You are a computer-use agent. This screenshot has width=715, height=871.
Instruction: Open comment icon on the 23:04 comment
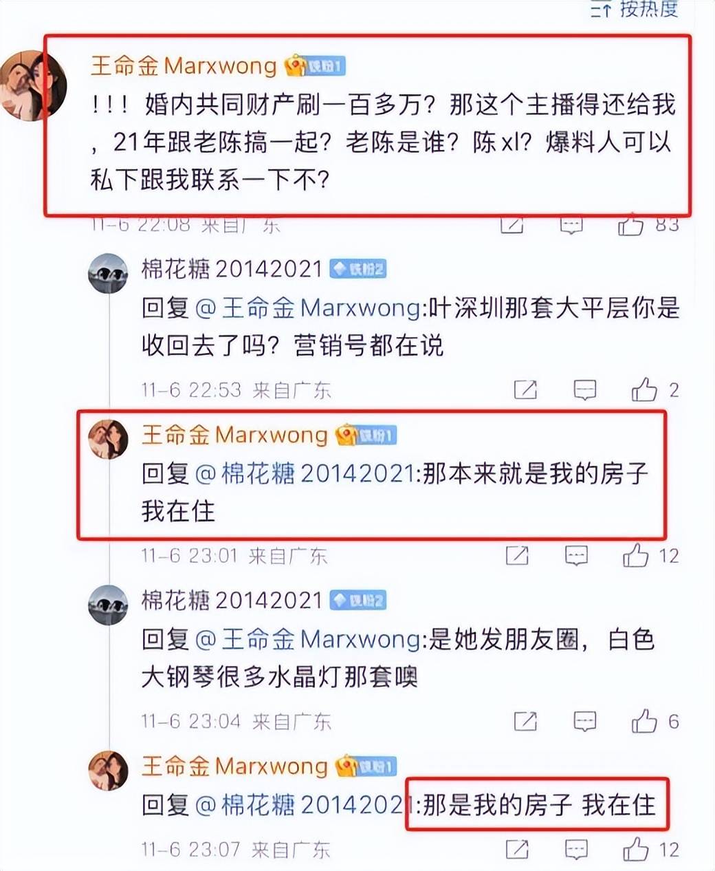(584, 721)
